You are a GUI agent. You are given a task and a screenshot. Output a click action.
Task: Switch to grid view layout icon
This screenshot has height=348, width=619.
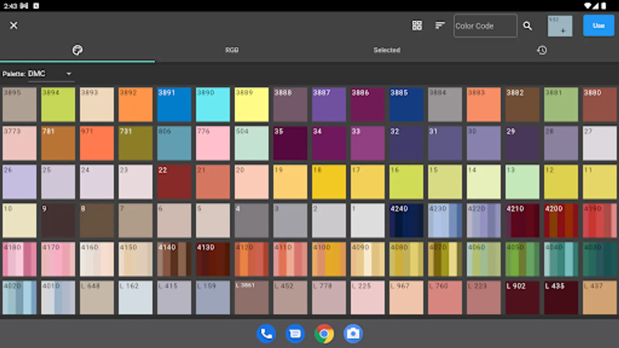(x=417, y=26)
